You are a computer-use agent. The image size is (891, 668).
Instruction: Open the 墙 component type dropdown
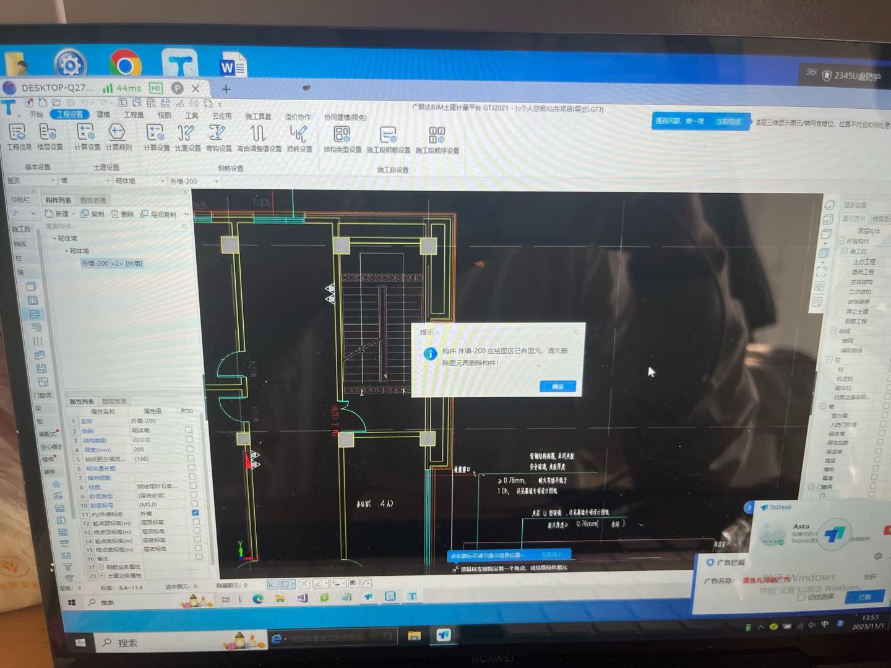click(x=85, y=181)
